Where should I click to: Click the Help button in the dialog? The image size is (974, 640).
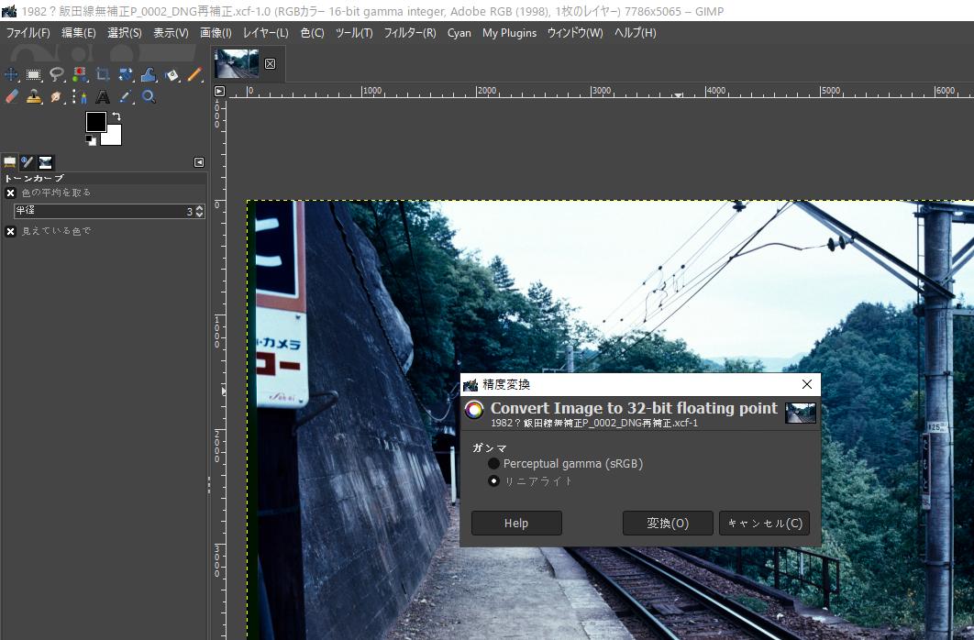click(516, 524)
